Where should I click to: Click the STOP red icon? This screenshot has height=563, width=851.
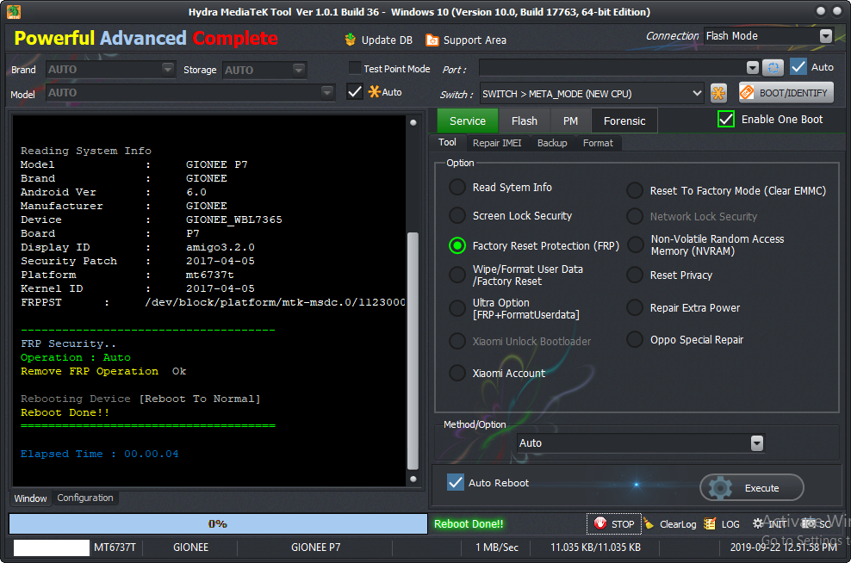point(600,523)
